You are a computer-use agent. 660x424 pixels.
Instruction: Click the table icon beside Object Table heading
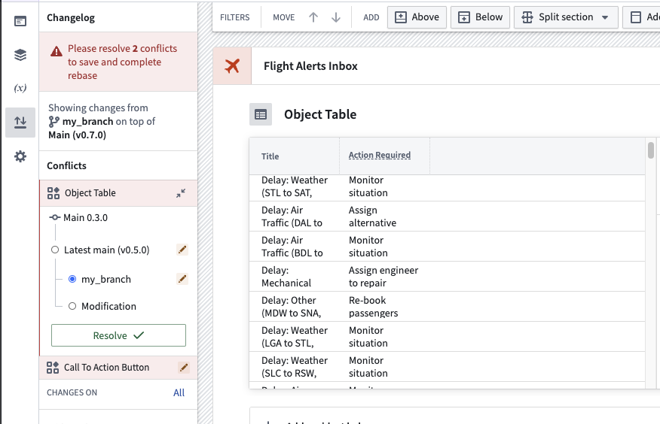[261, 114]
